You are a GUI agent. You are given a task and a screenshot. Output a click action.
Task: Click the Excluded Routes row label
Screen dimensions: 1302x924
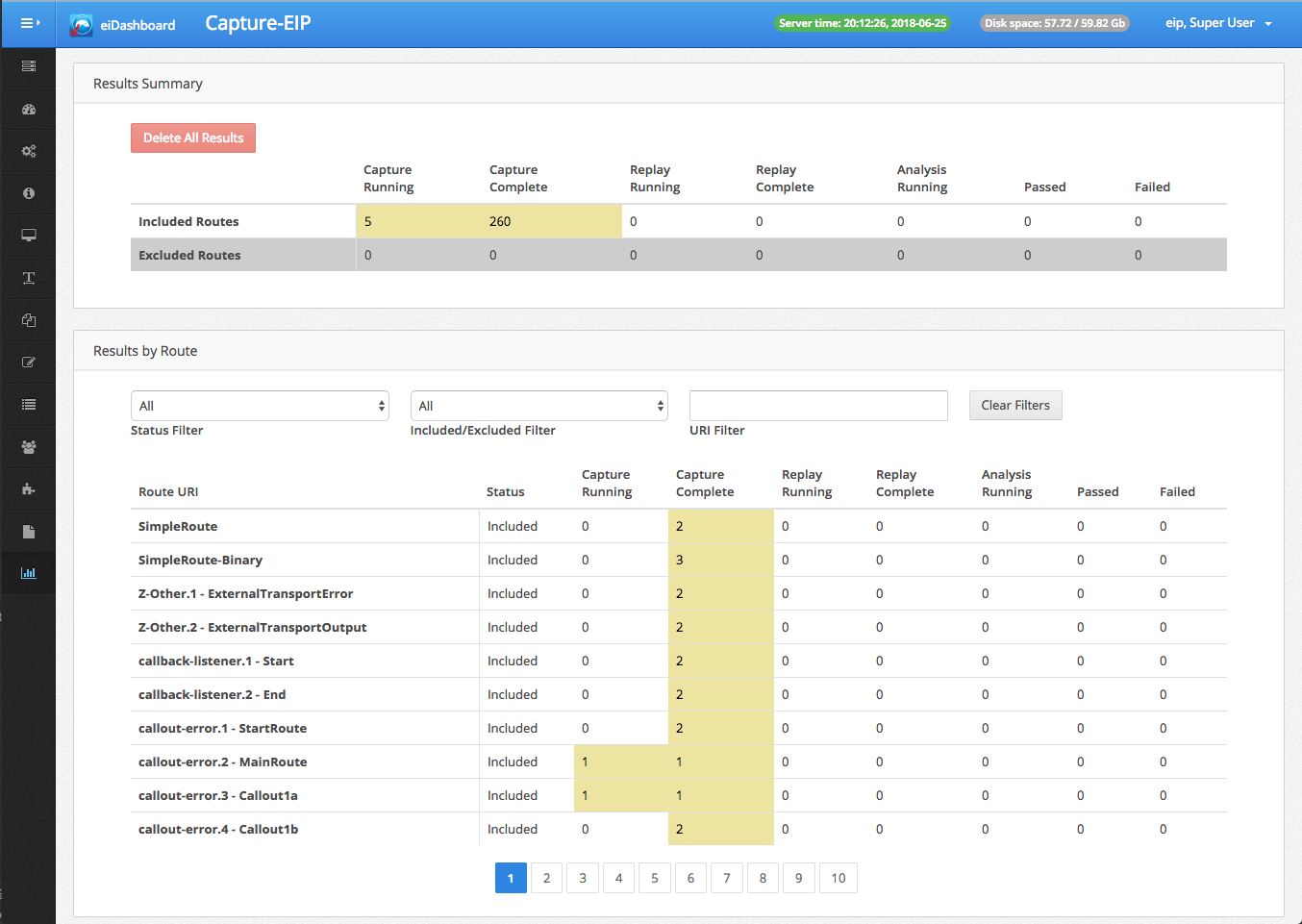189,255
